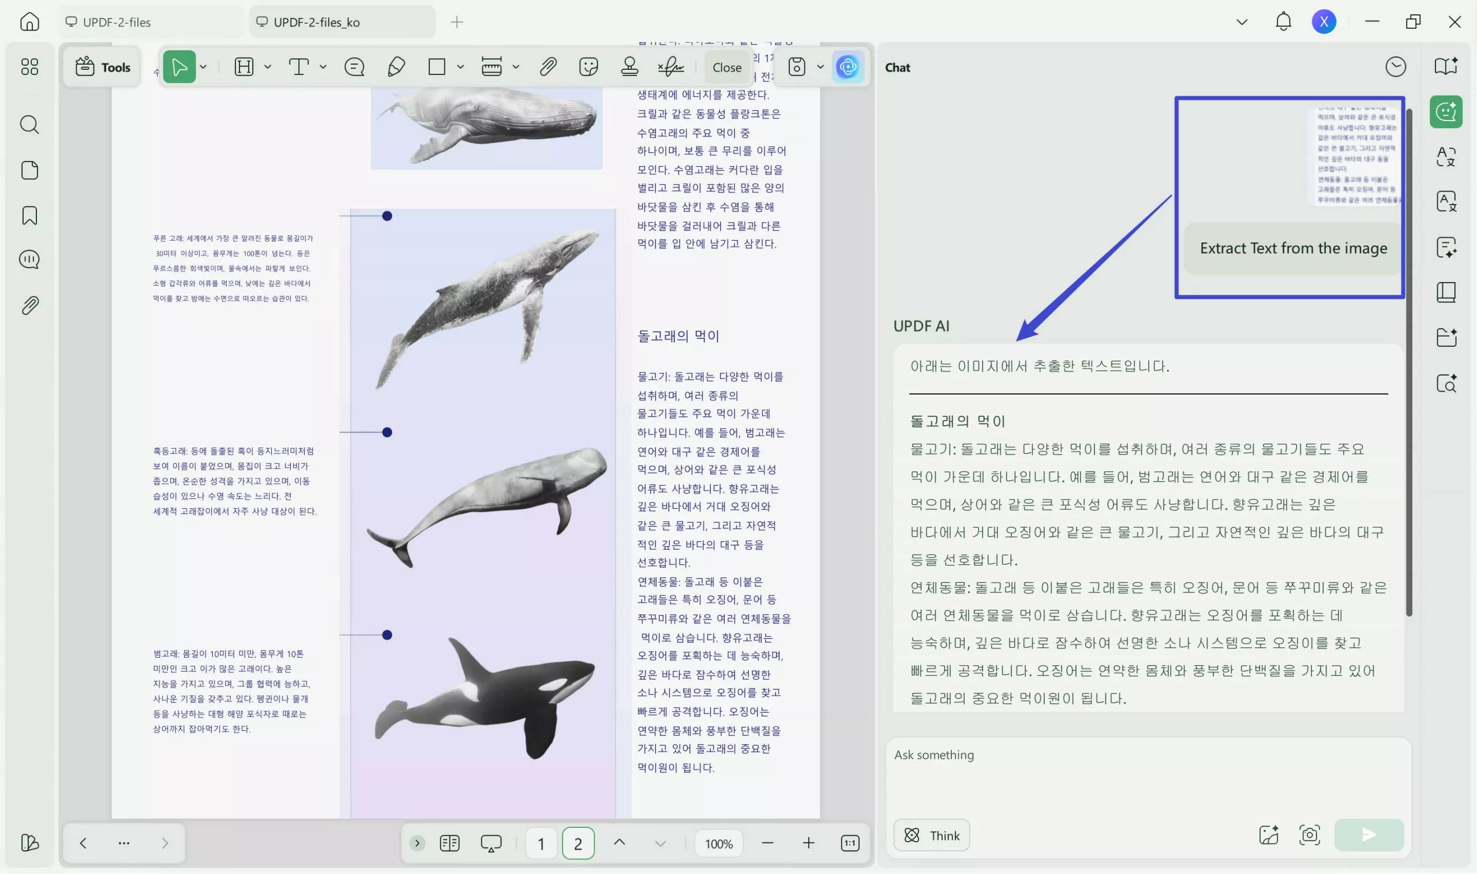Open the sticker tool
The height and width of the screenshot is (874, 1477).
click(588, 66)
